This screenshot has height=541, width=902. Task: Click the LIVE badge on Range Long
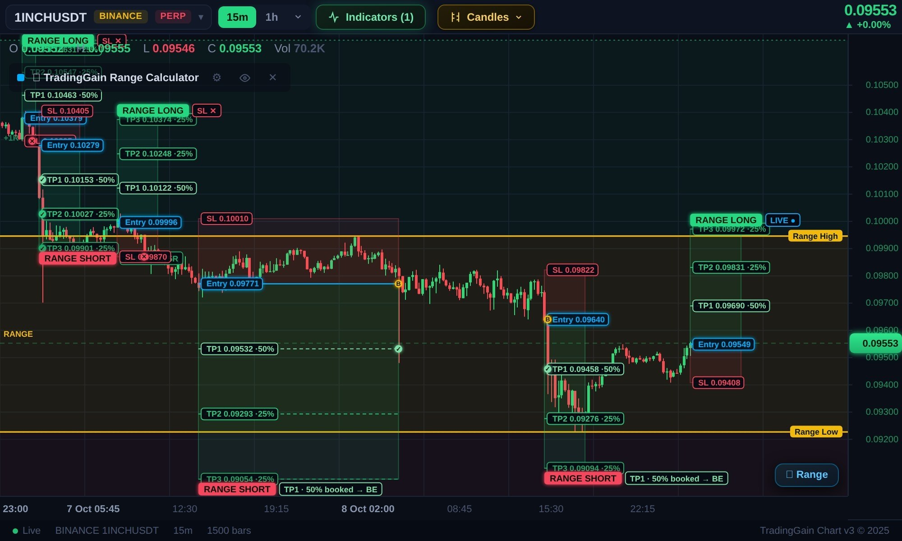point(782,220)
